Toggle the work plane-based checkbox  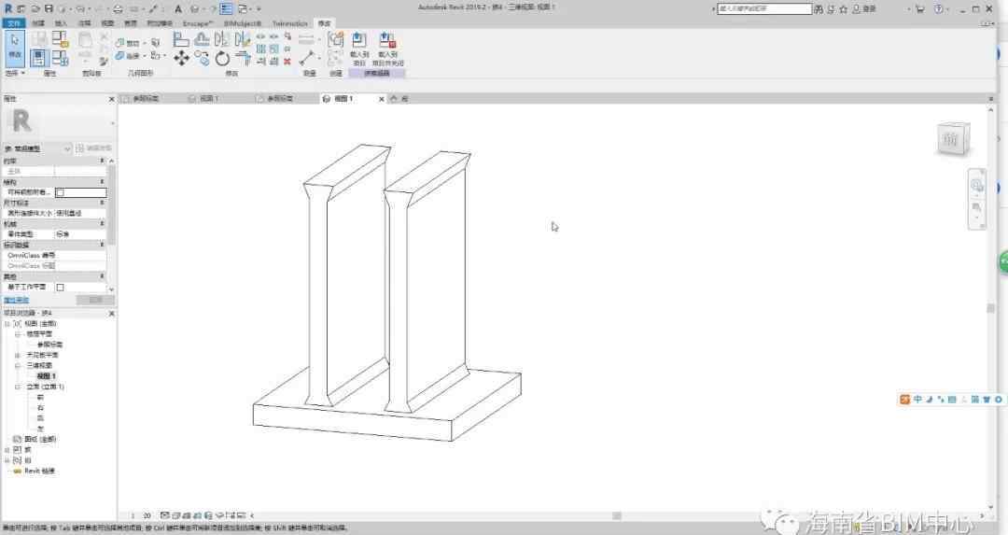point(61,288)
